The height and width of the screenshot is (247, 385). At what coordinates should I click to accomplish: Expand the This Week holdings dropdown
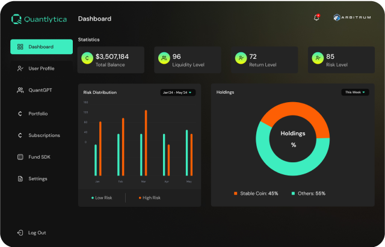coord(355,93)
